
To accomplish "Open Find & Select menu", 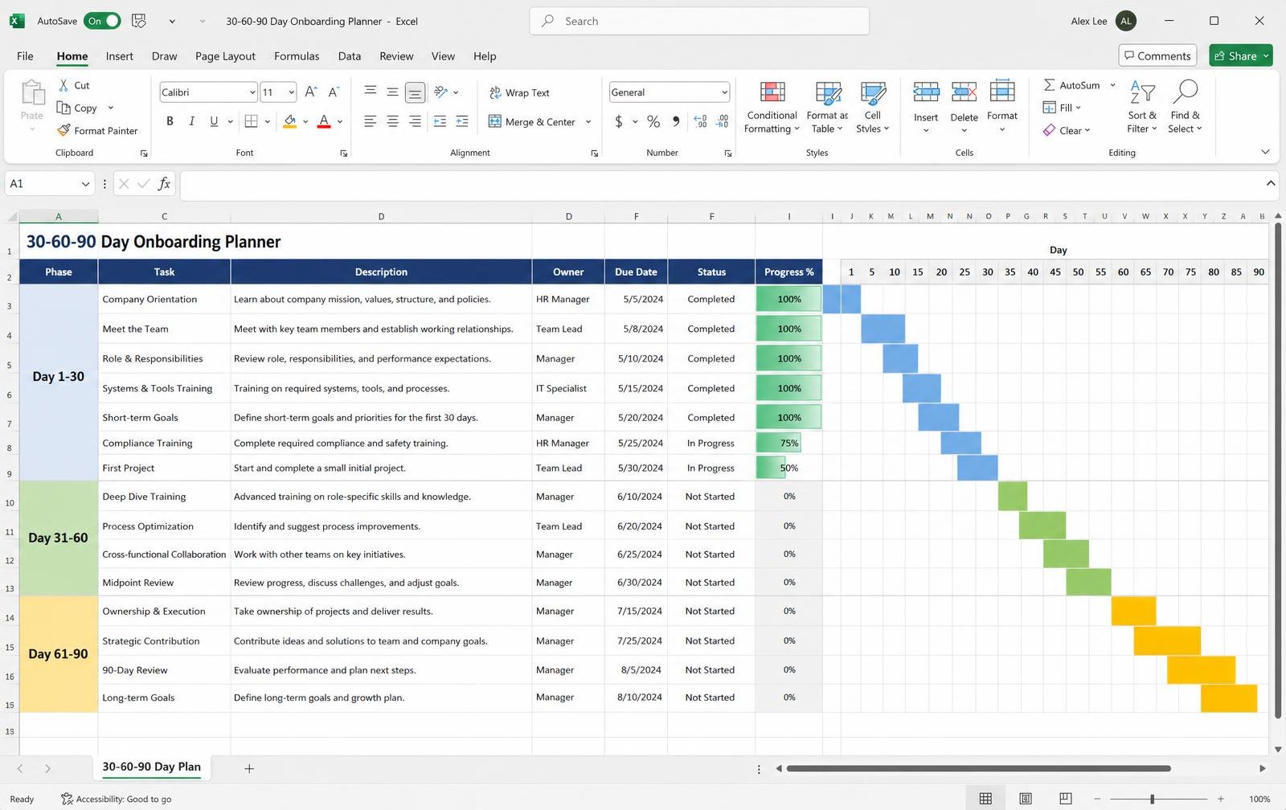I will coord(1185,107).
